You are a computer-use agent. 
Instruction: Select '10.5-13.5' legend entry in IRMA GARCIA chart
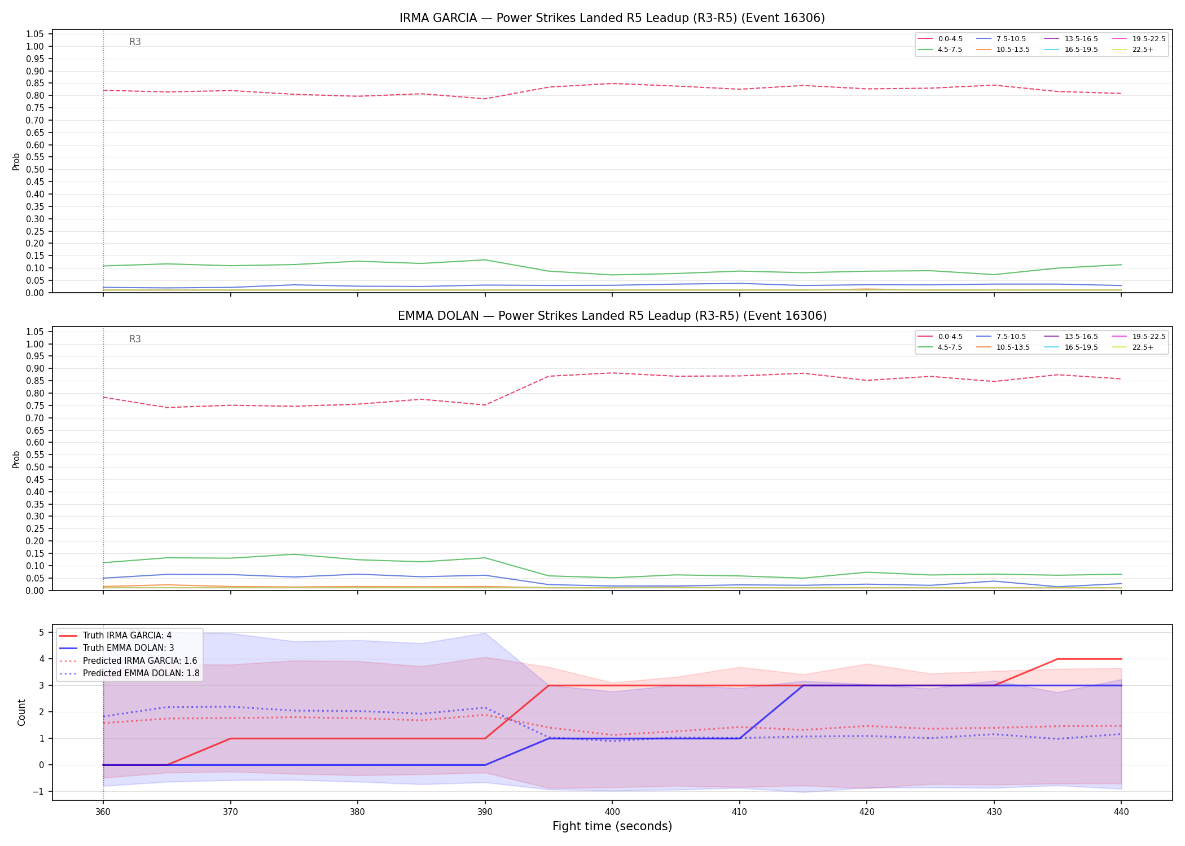point(1003,50)
